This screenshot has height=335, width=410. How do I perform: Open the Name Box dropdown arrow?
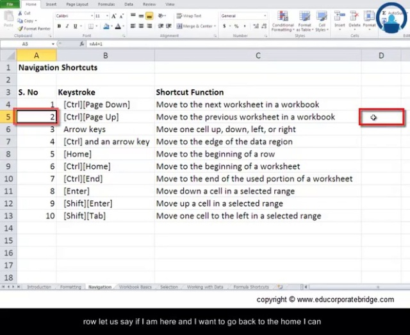pos(53,44)
